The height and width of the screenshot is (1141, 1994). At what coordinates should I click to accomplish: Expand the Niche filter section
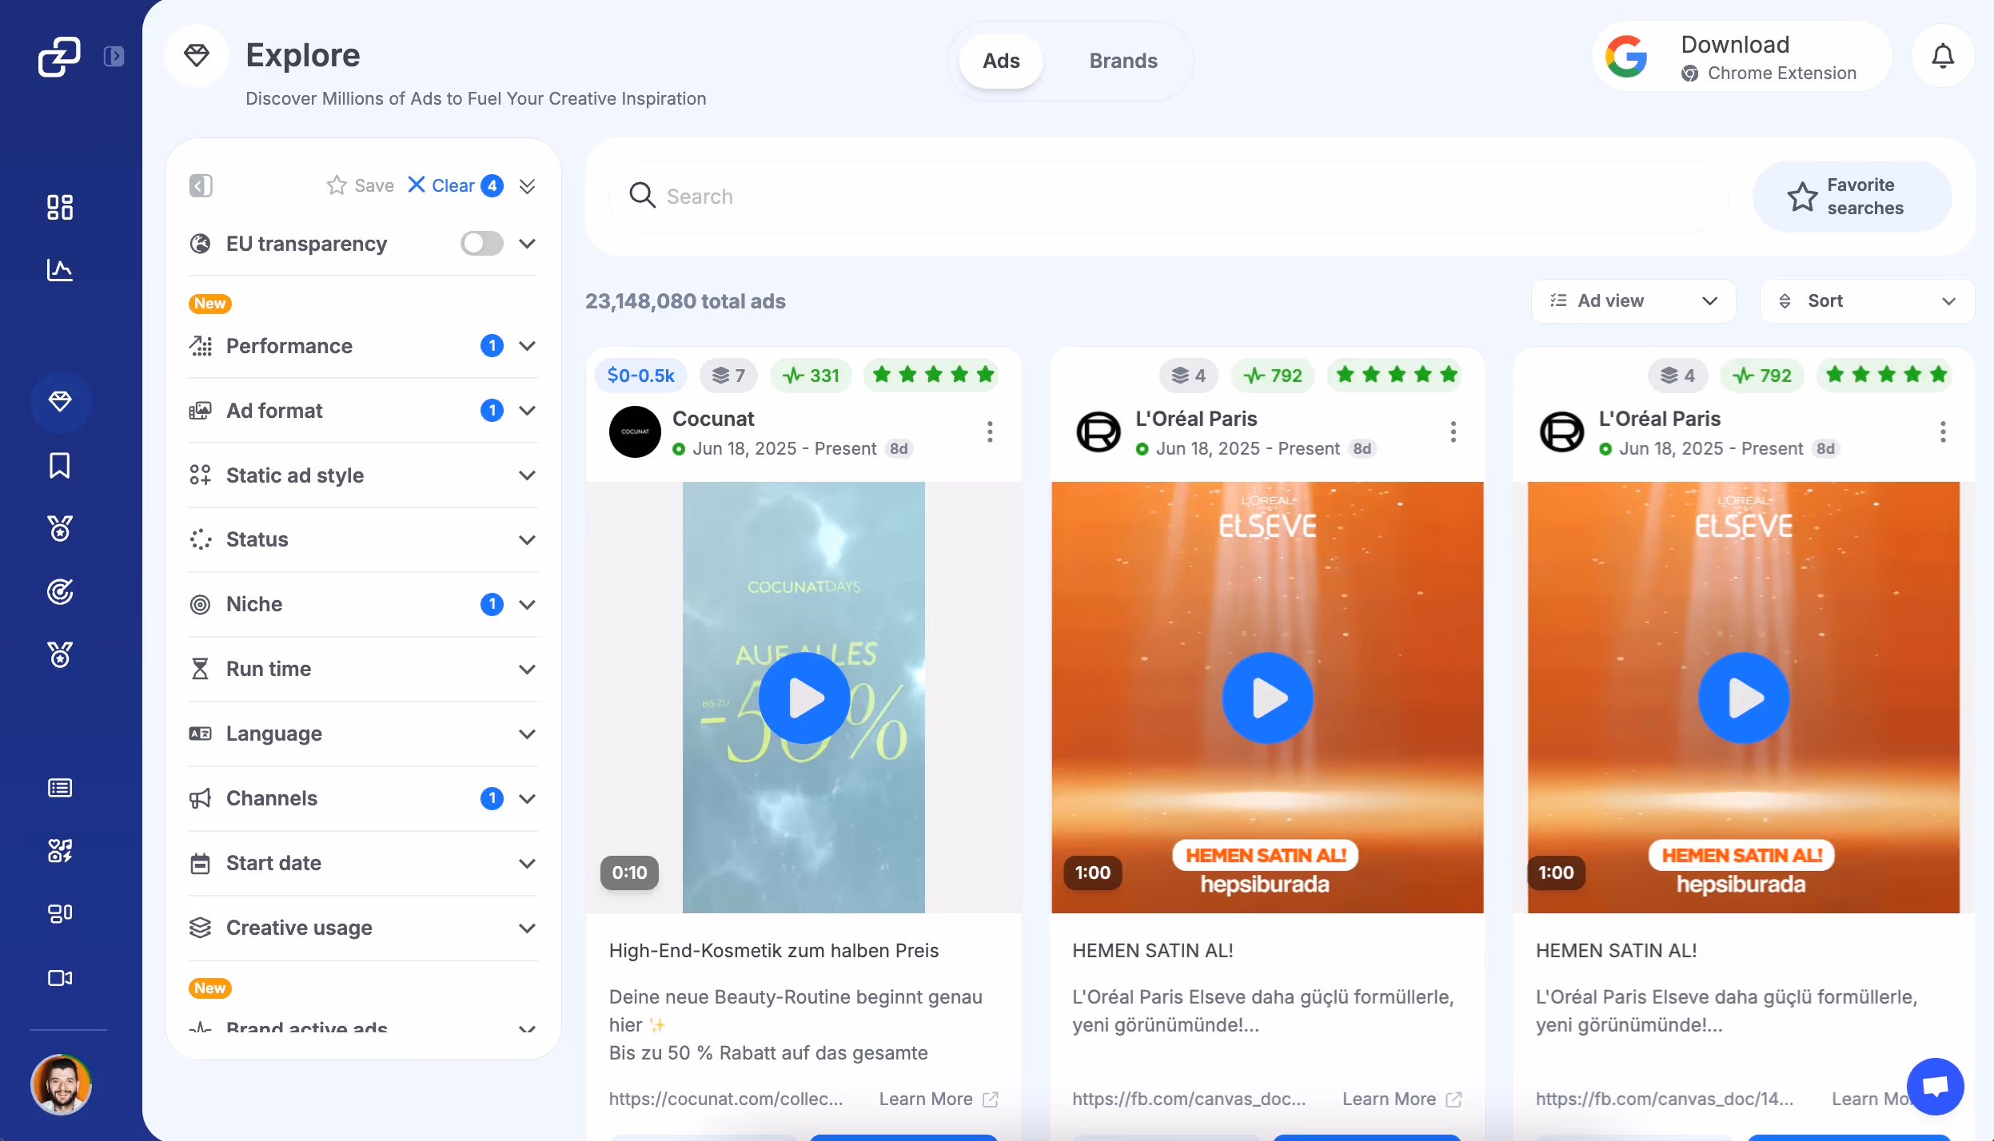527,604
